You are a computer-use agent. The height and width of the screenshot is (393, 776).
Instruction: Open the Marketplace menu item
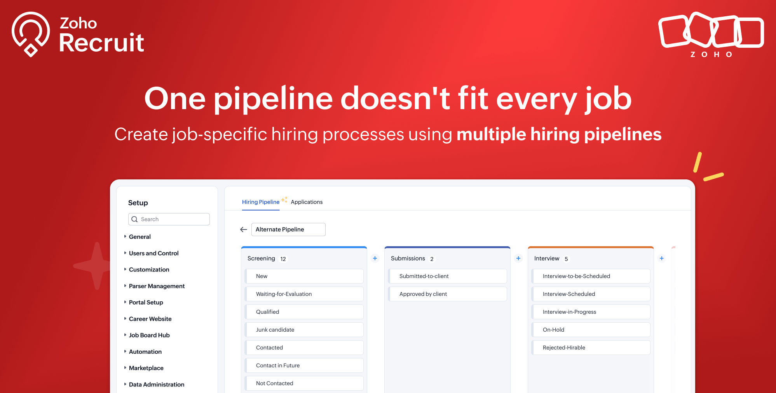(146, 368)
